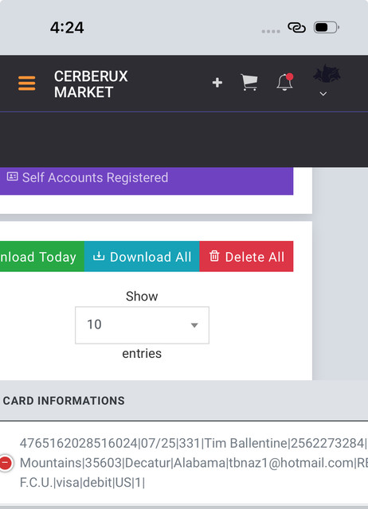
Task: Open Self Accounts Registered section
Action: pos(147,181)
